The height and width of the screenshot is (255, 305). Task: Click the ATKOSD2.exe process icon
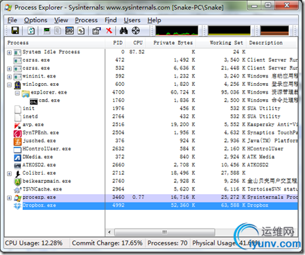click(x=17, y=165)
